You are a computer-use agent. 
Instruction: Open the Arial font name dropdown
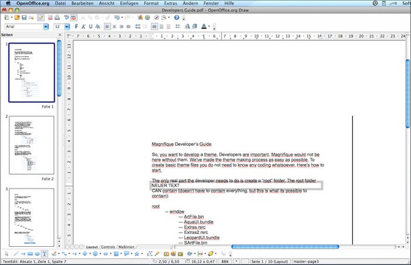(46, 27)
